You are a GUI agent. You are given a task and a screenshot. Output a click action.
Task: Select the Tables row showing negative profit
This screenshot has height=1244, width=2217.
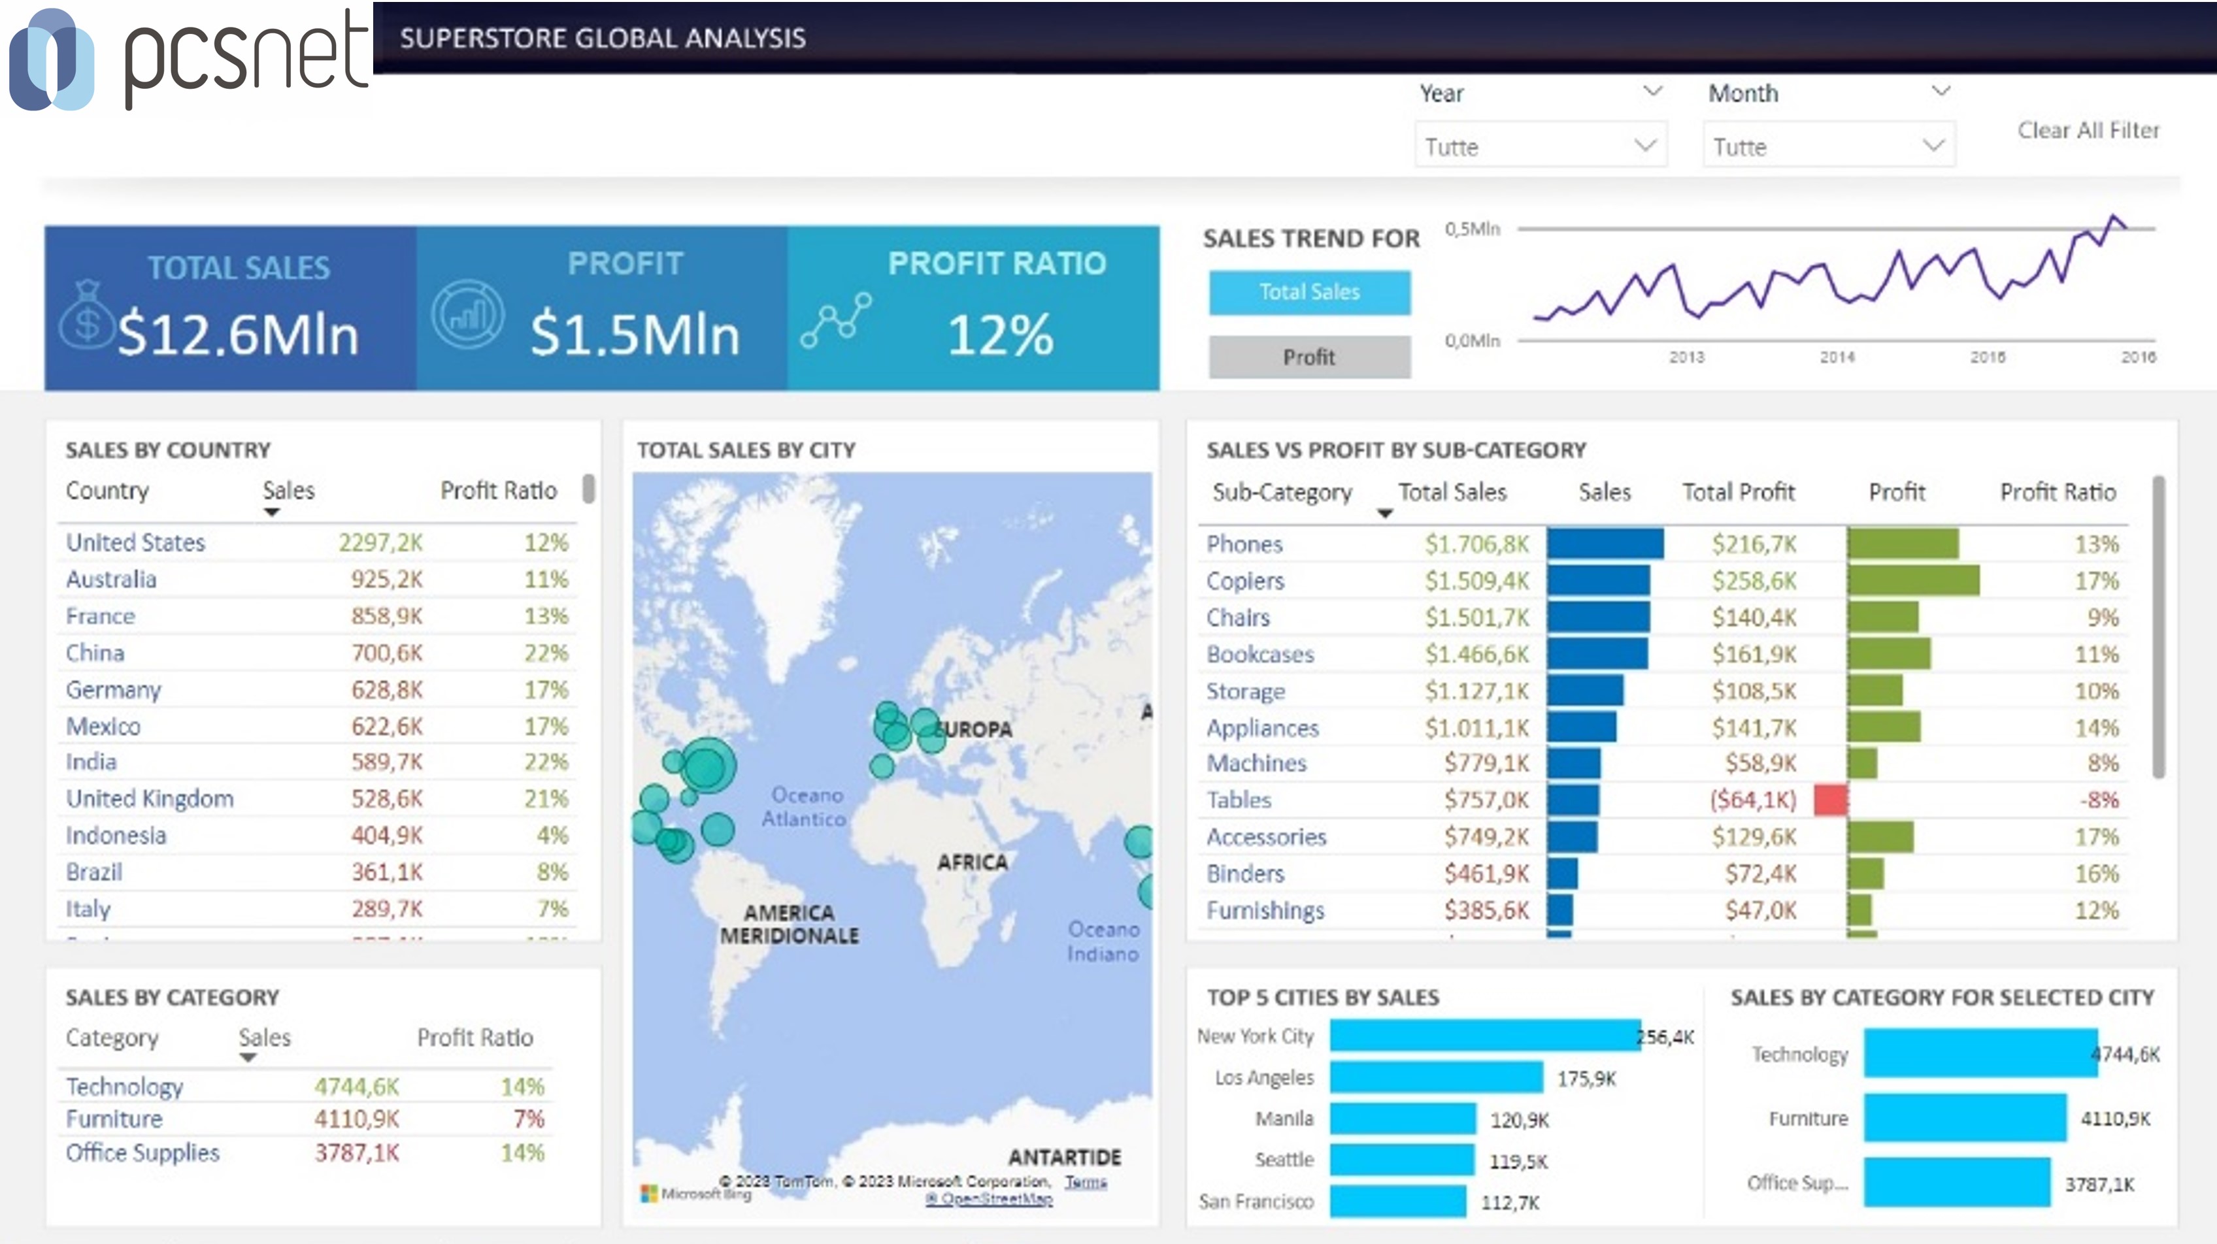[1239, 800]
